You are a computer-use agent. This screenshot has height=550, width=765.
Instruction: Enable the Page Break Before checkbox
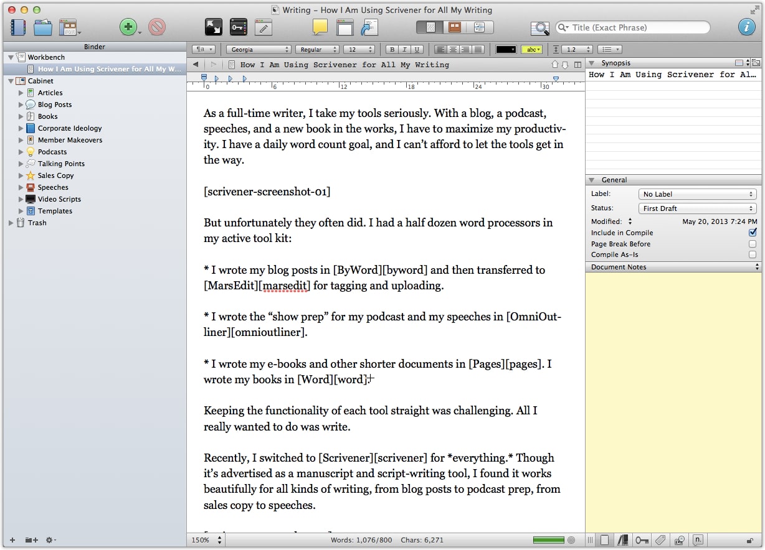tap(753, 244)
